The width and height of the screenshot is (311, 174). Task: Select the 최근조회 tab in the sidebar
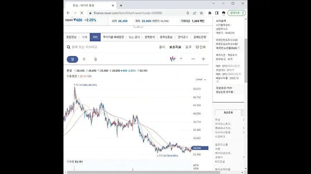[228, 112]
